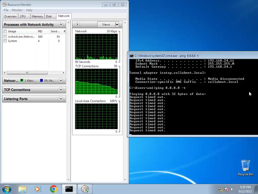Click the horizontal scrollbar left arrow

point(5,73)
